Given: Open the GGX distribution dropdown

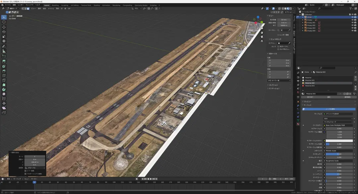Looking at the screenshot, I should point(338,119).
